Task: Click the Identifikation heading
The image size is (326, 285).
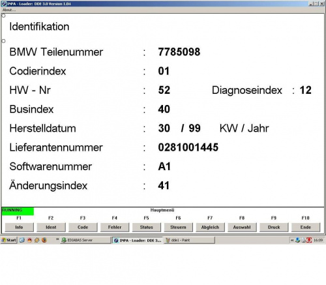Action: point(39,27)
